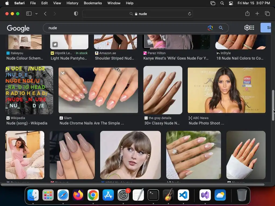The height and width of the screenshot is (206, 275).
Task: Open the File menu
Action: tap(33, 3)
